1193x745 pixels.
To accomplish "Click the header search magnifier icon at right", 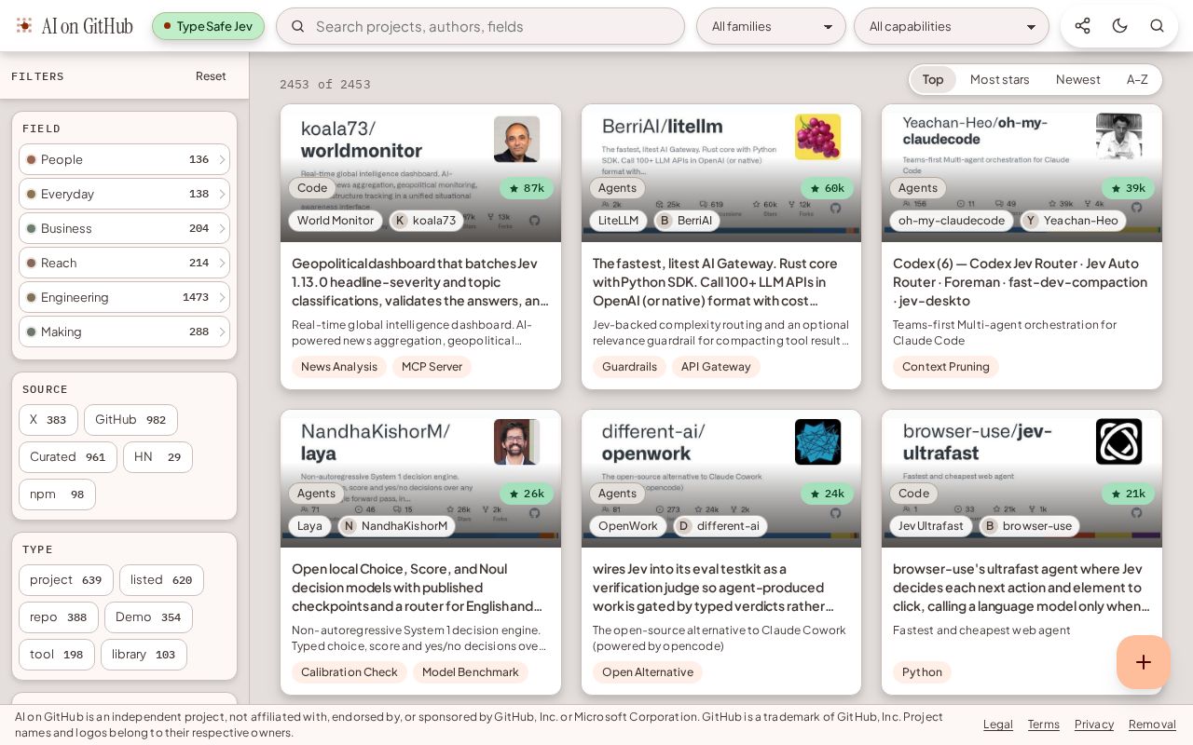I will 1157,26.
